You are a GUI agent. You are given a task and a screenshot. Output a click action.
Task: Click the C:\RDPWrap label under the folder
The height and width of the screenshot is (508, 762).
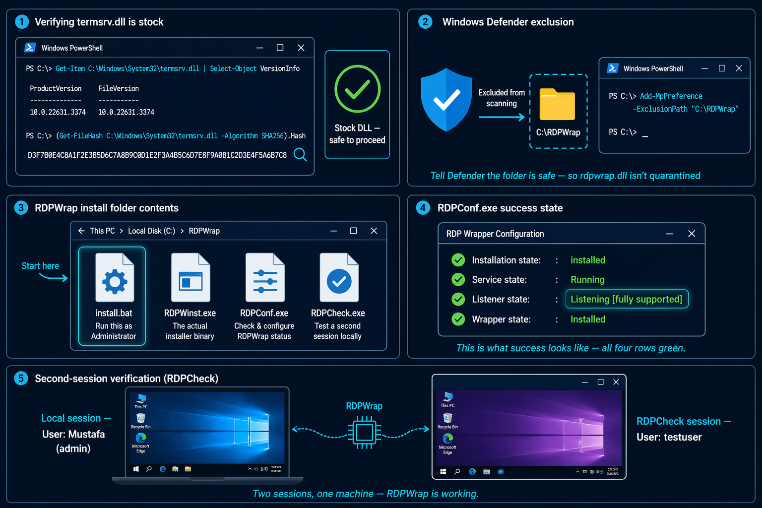coord(558,132)
